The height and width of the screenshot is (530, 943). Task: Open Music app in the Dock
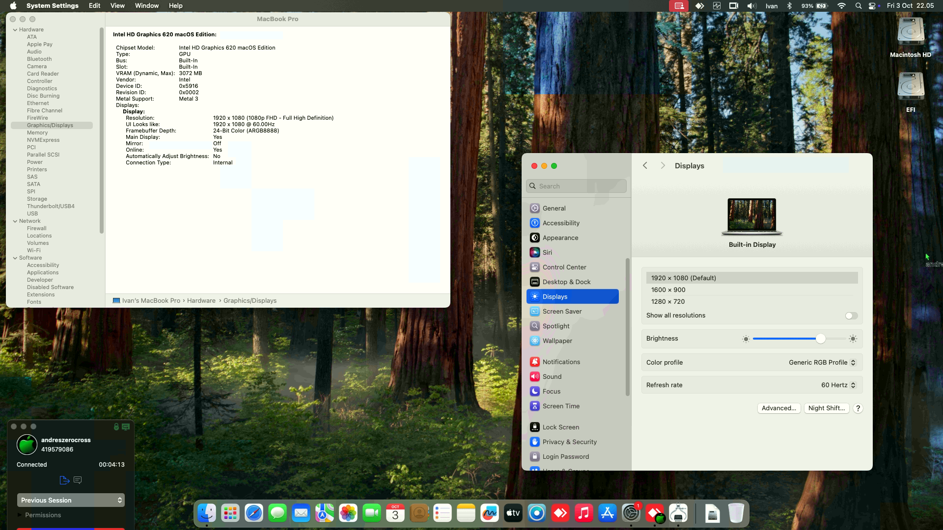tap(584, 513)
